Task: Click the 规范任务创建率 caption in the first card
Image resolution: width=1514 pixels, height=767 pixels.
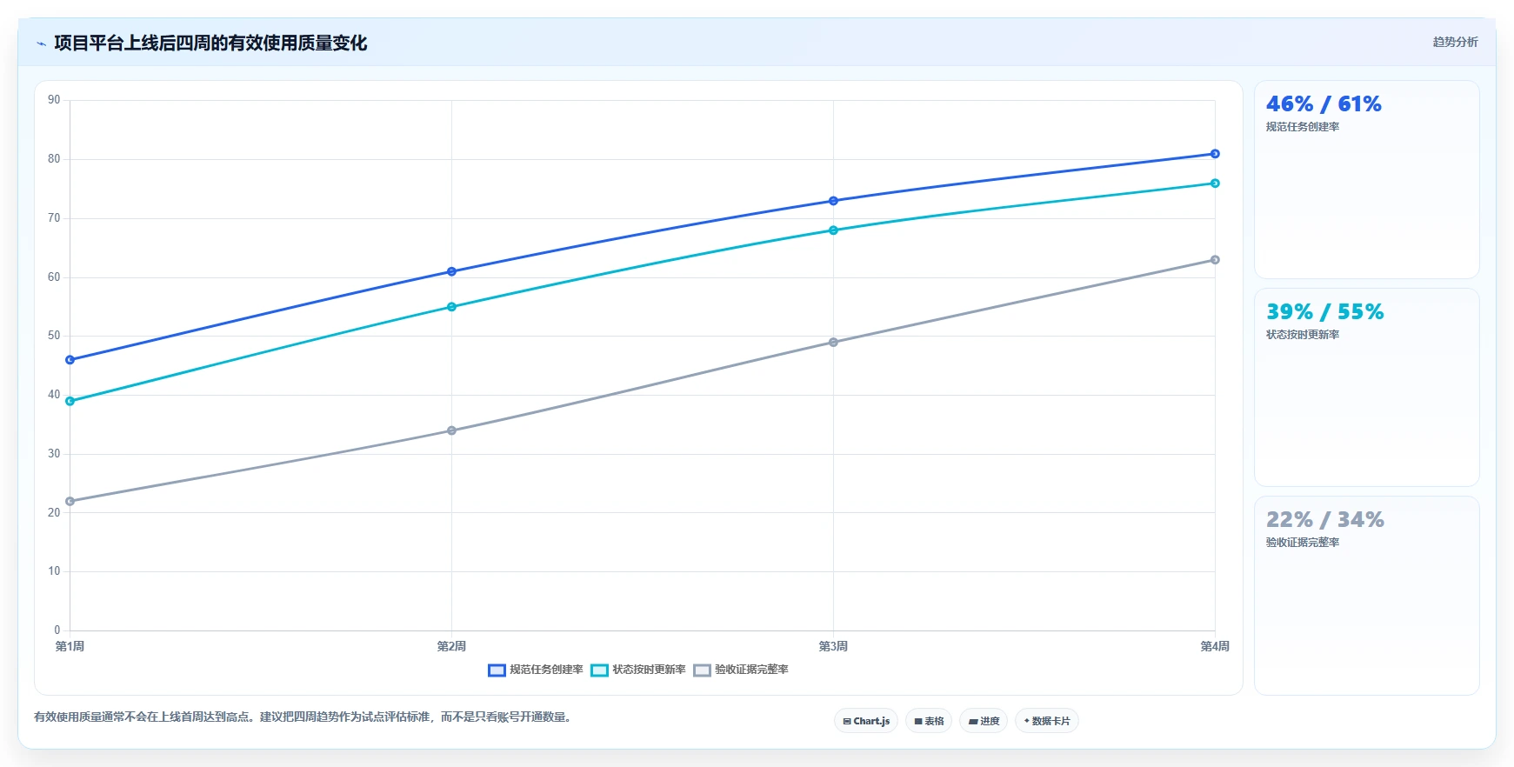Action: (x=1303, y=127)
